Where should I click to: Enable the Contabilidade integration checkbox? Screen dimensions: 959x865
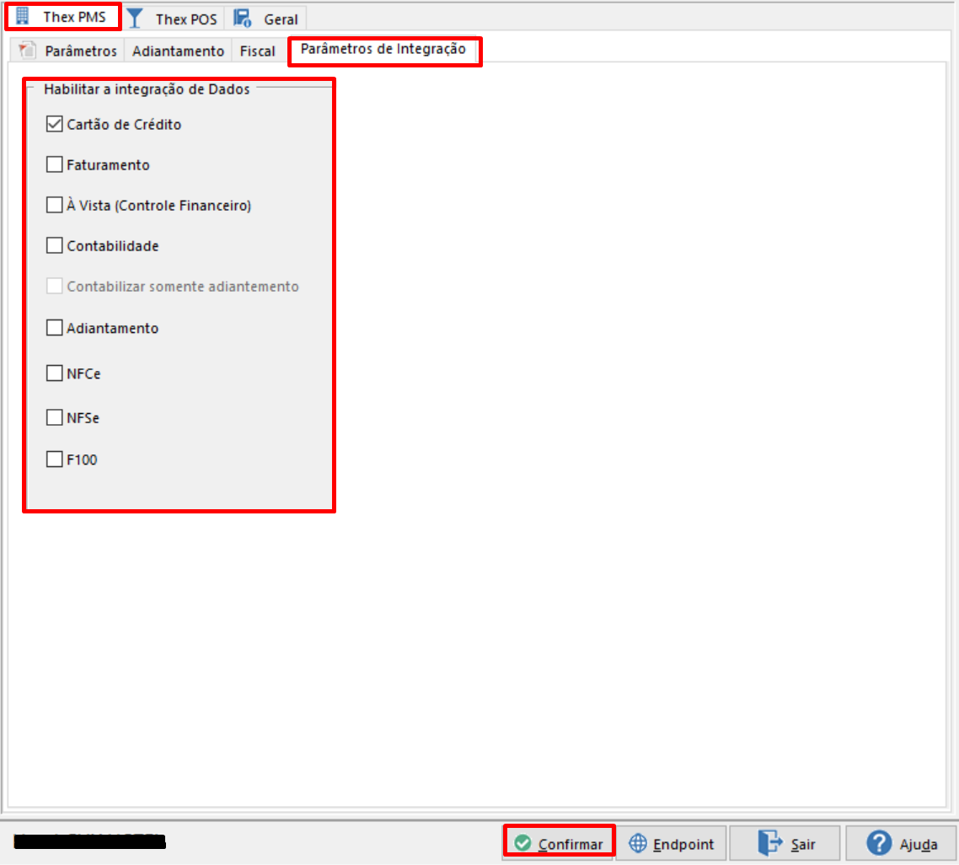pos(55,245)
